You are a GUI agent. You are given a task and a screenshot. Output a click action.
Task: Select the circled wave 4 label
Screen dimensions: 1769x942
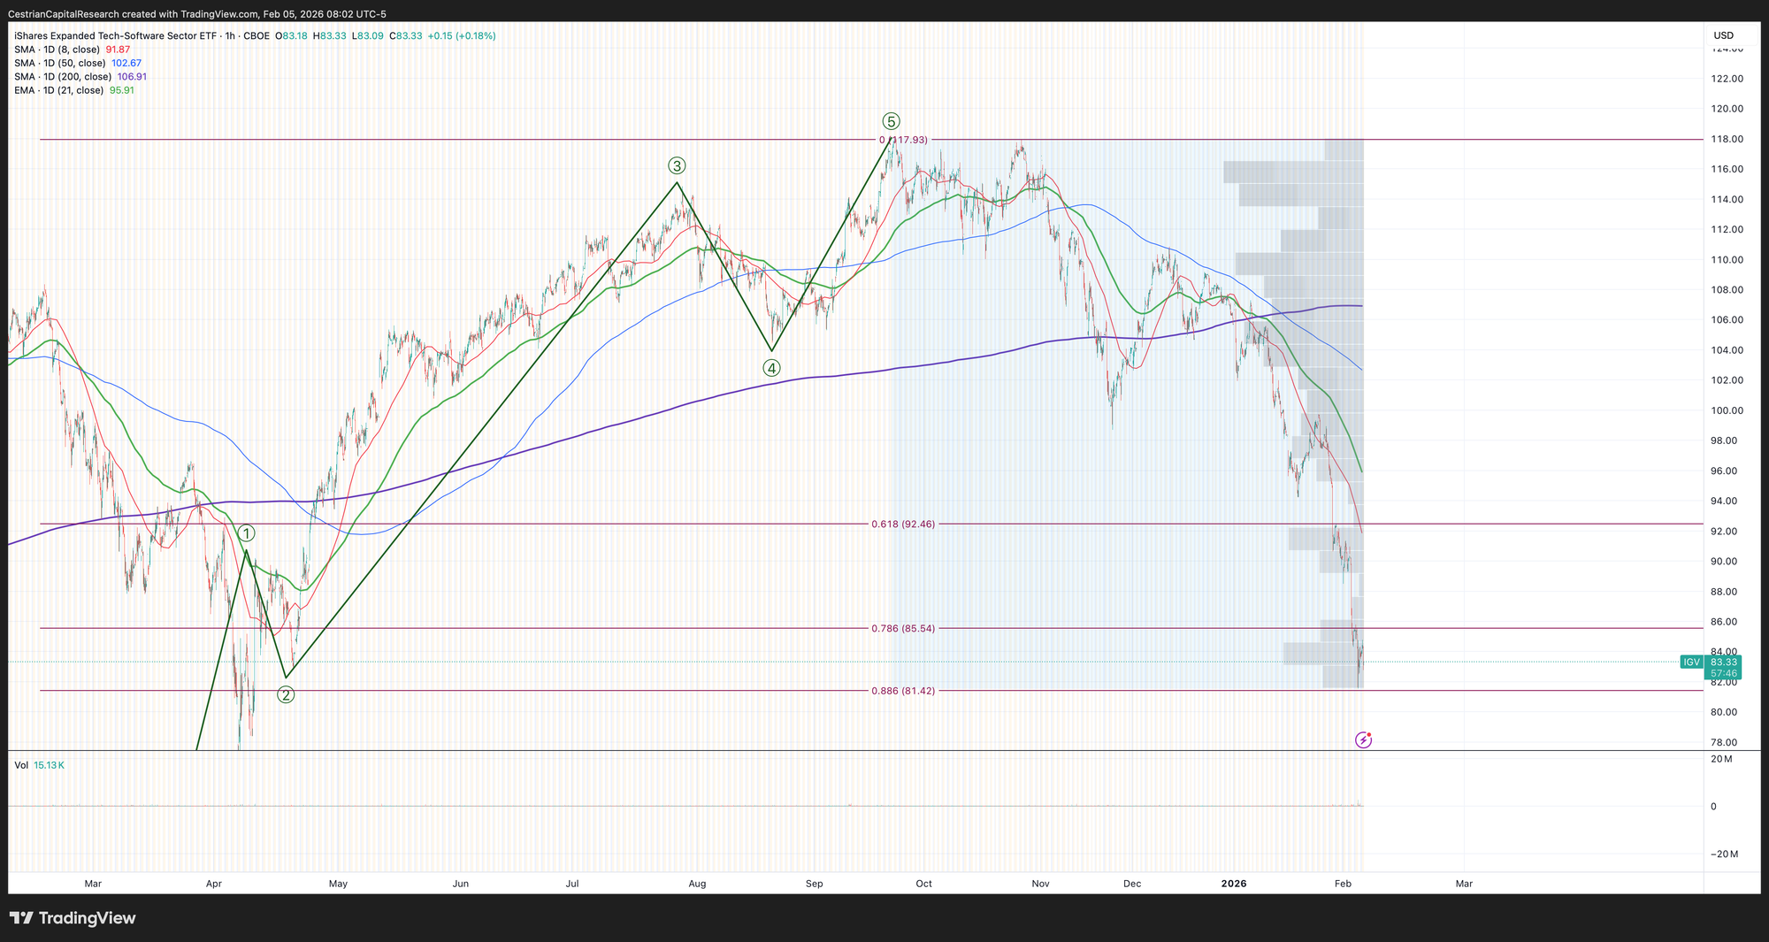coord(772,368)
